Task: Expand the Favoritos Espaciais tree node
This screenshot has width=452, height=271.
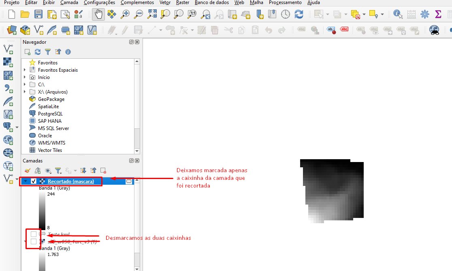Action: pos(25,70)
